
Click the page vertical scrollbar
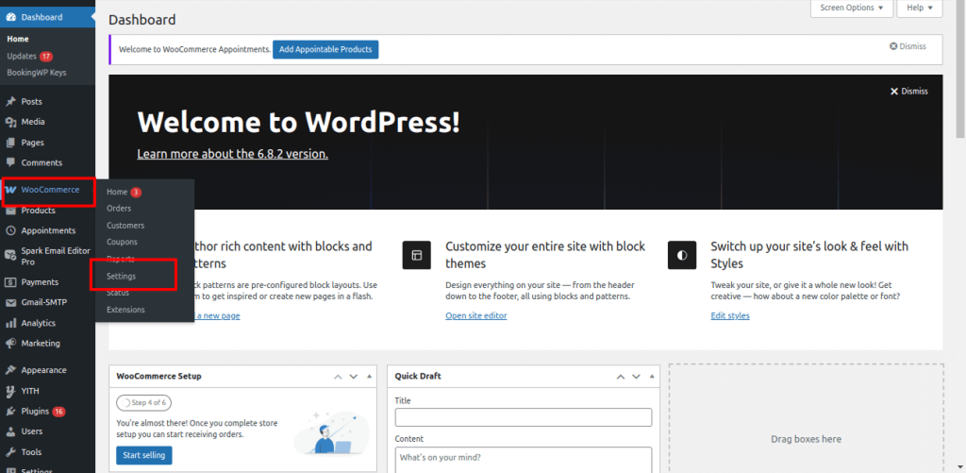[x=960, y=68]
